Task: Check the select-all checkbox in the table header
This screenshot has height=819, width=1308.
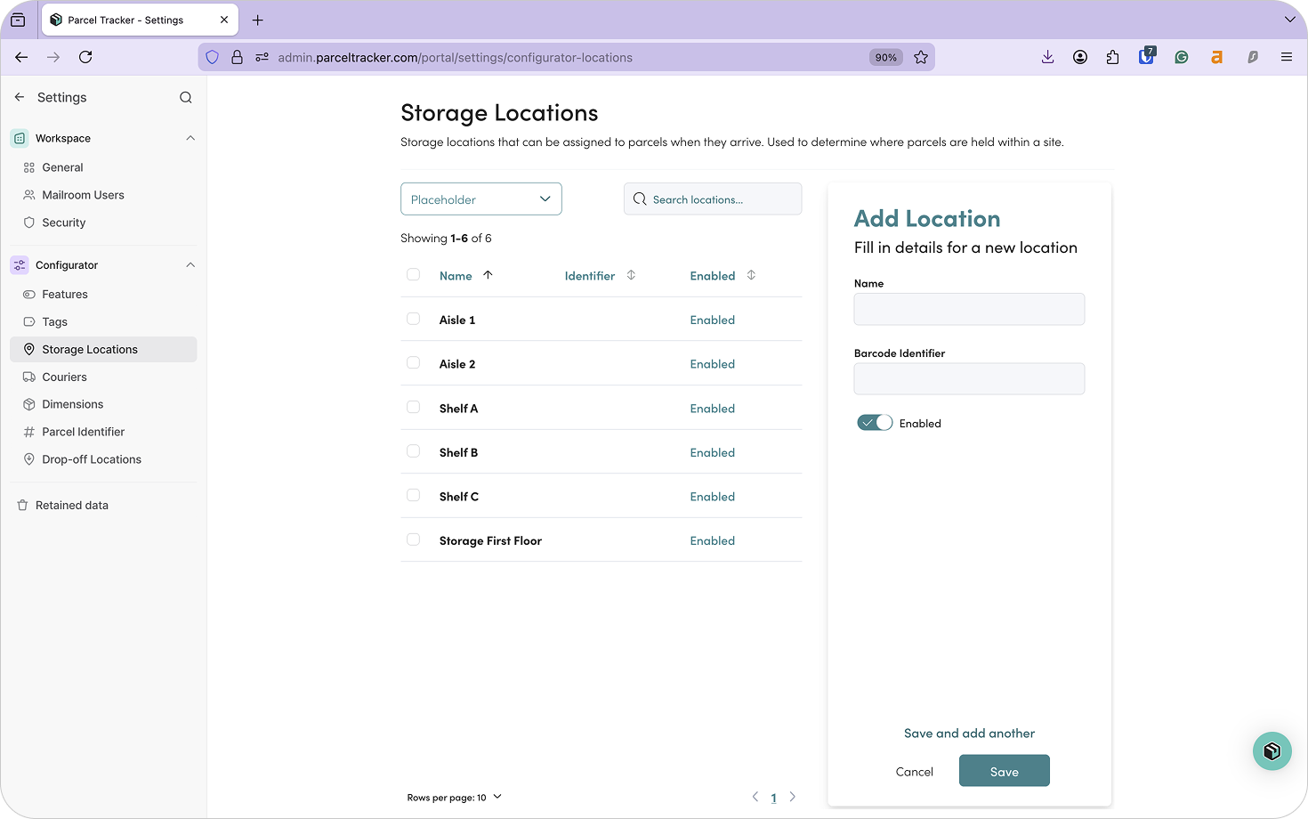Action: tap(413, 274)
